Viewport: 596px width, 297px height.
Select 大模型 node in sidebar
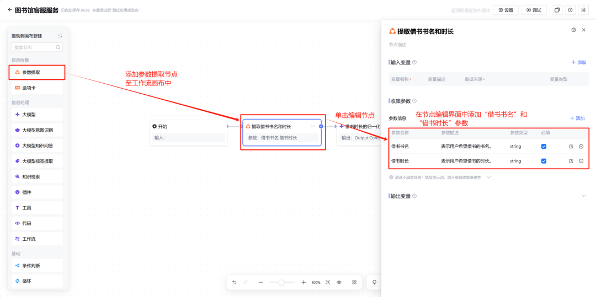(37, 114)
